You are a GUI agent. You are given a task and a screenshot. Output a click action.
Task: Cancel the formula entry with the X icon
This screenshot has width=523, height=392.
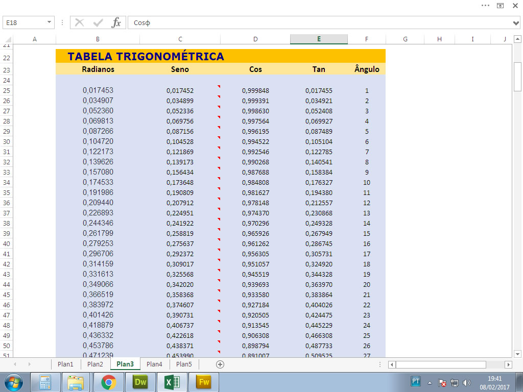tap(79, 22)
